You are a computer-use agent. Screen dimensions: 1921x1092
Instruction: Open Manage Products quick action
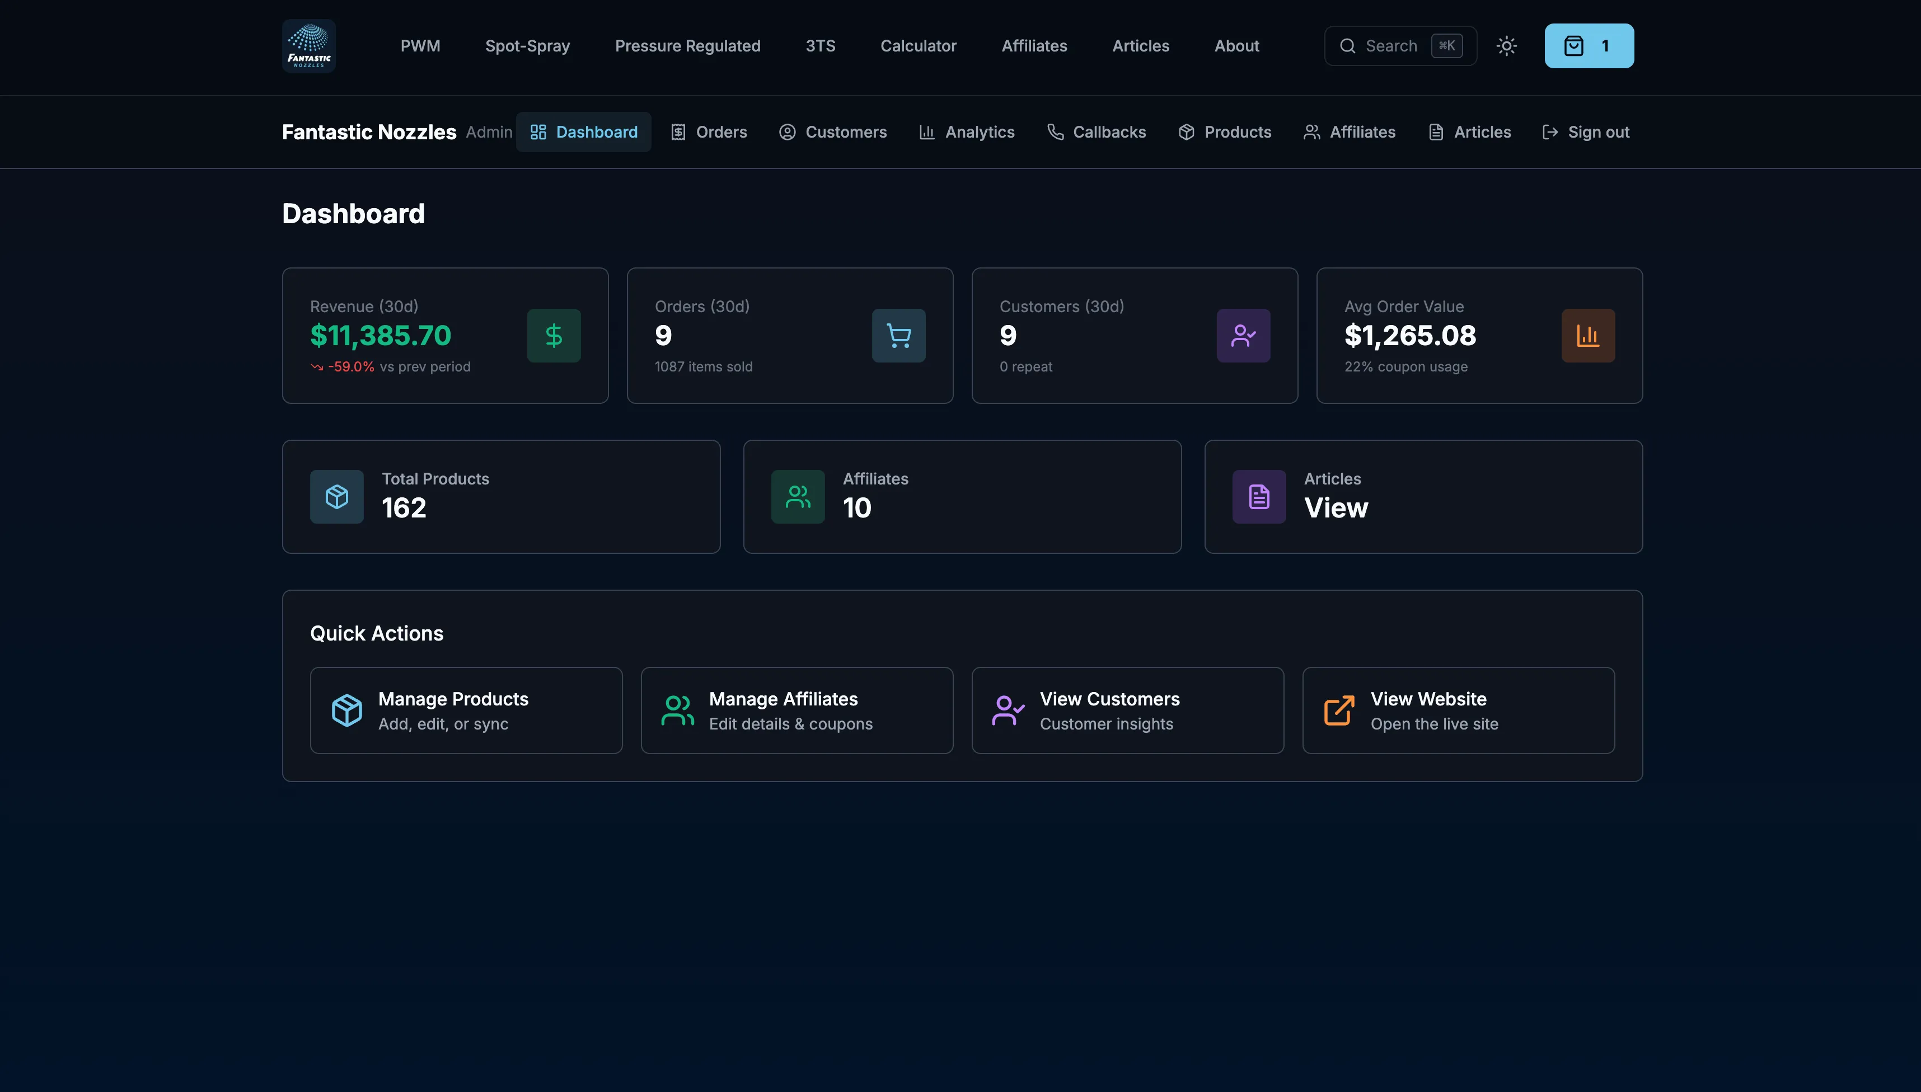[x=466, y=710]
